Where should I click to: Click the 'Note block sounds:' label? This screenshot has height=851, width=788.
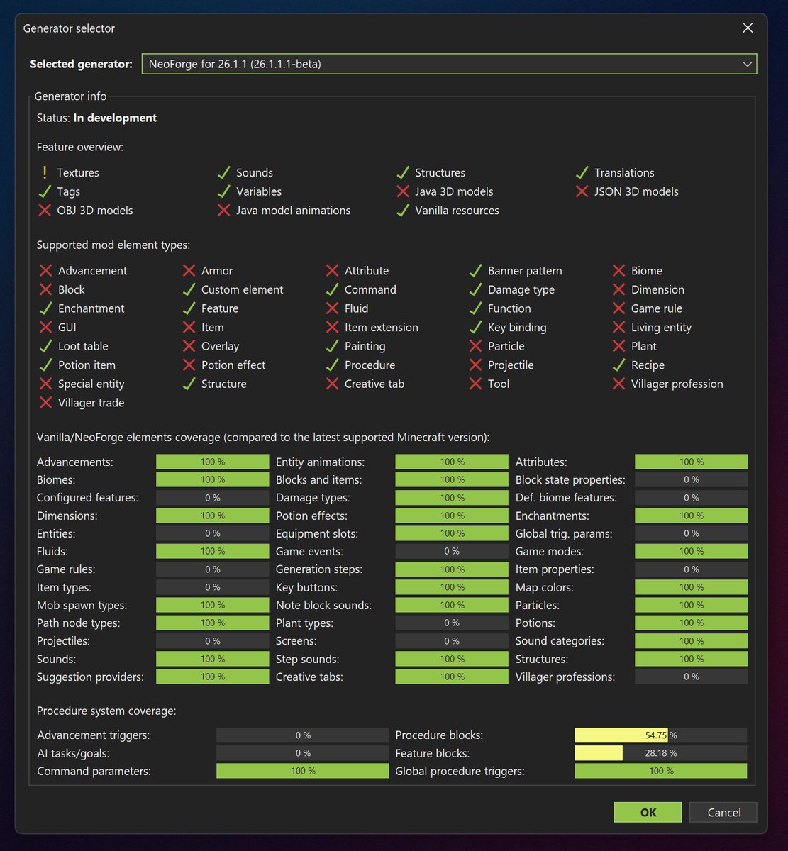[323, 605]
